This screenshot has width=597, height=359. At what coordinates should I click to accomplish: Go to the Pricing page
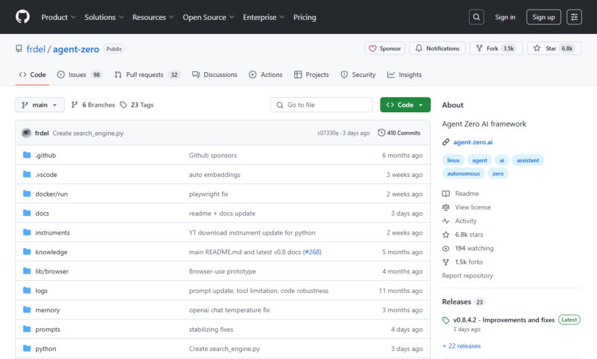click(304, 17)
